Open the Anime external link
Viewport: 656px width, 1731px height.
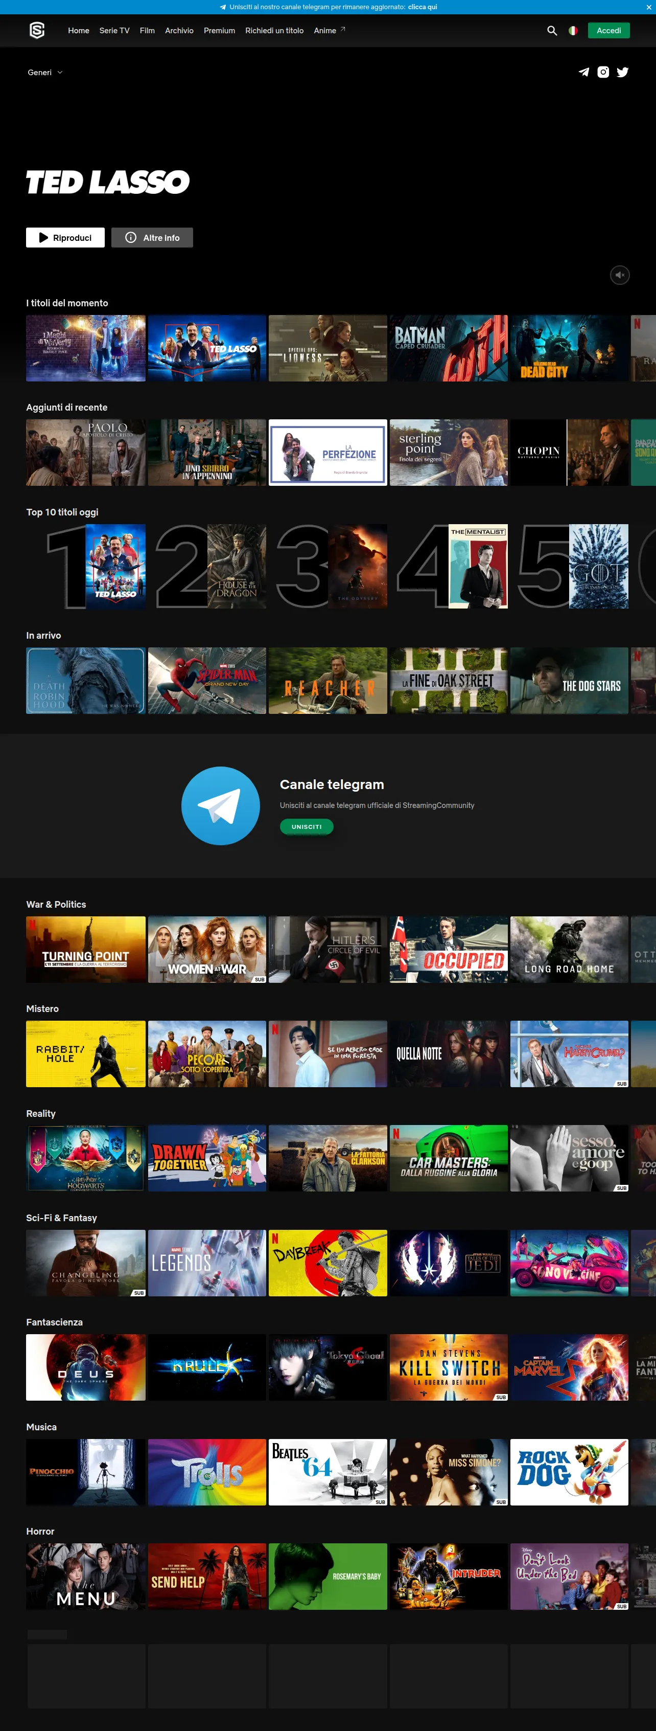[329, 30]
